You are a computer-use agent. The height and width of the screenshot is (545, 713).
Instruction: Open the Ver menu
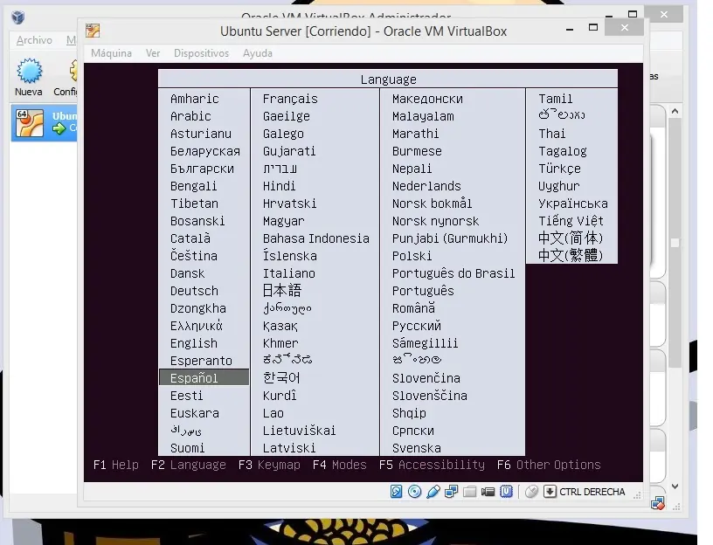pyautogui.click(x=153, y=53)
